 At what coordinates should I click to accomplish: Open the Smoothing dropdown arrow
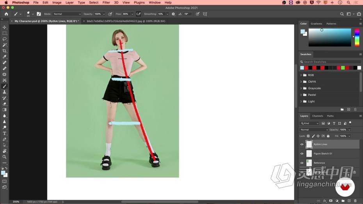coord(167,14)
